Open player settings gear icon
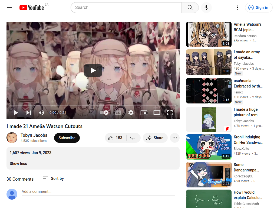 (x=131, y=113)
